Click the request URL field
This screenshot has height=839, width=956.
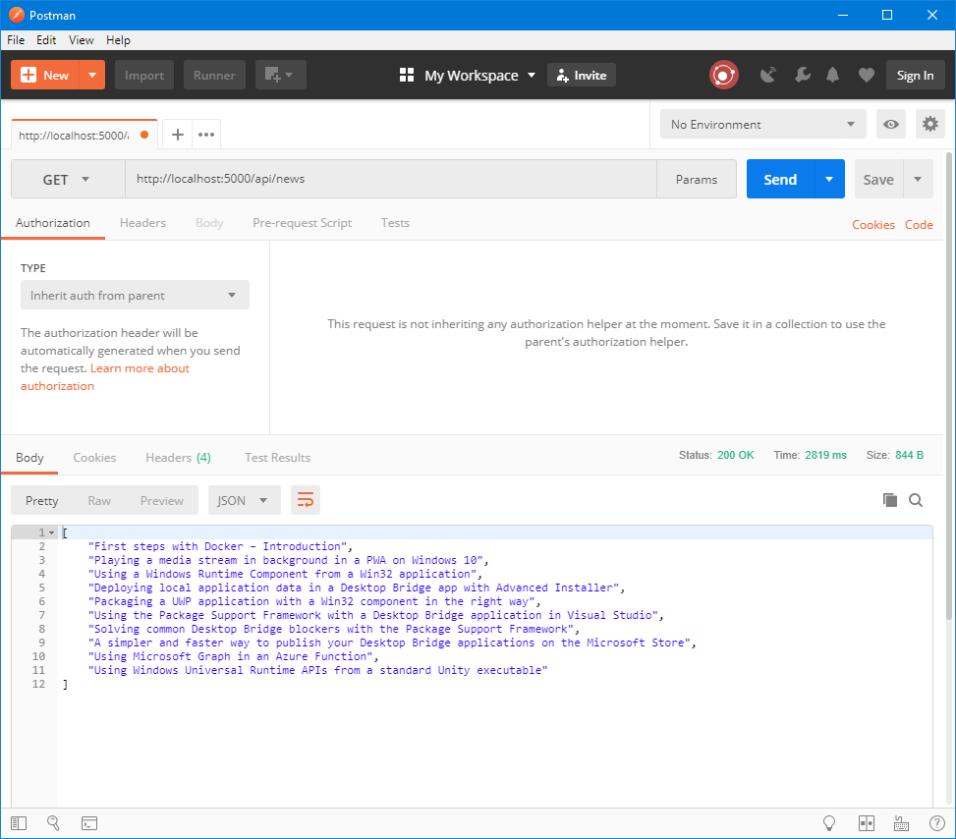tap(391, 179)
